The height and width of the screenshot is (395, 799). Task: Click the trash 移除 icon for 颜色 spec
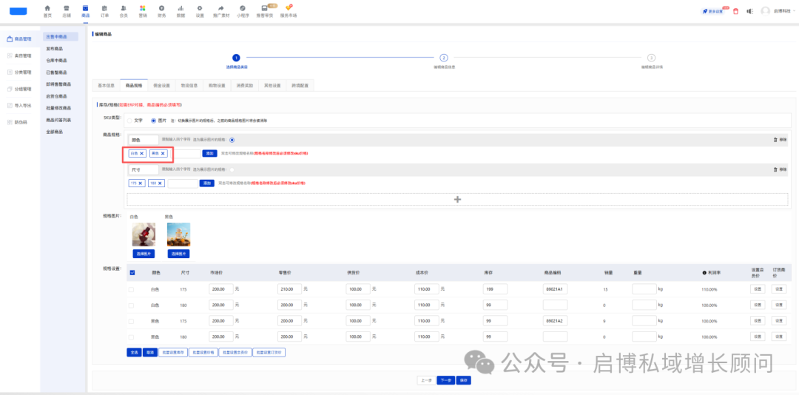pos(775,140)
